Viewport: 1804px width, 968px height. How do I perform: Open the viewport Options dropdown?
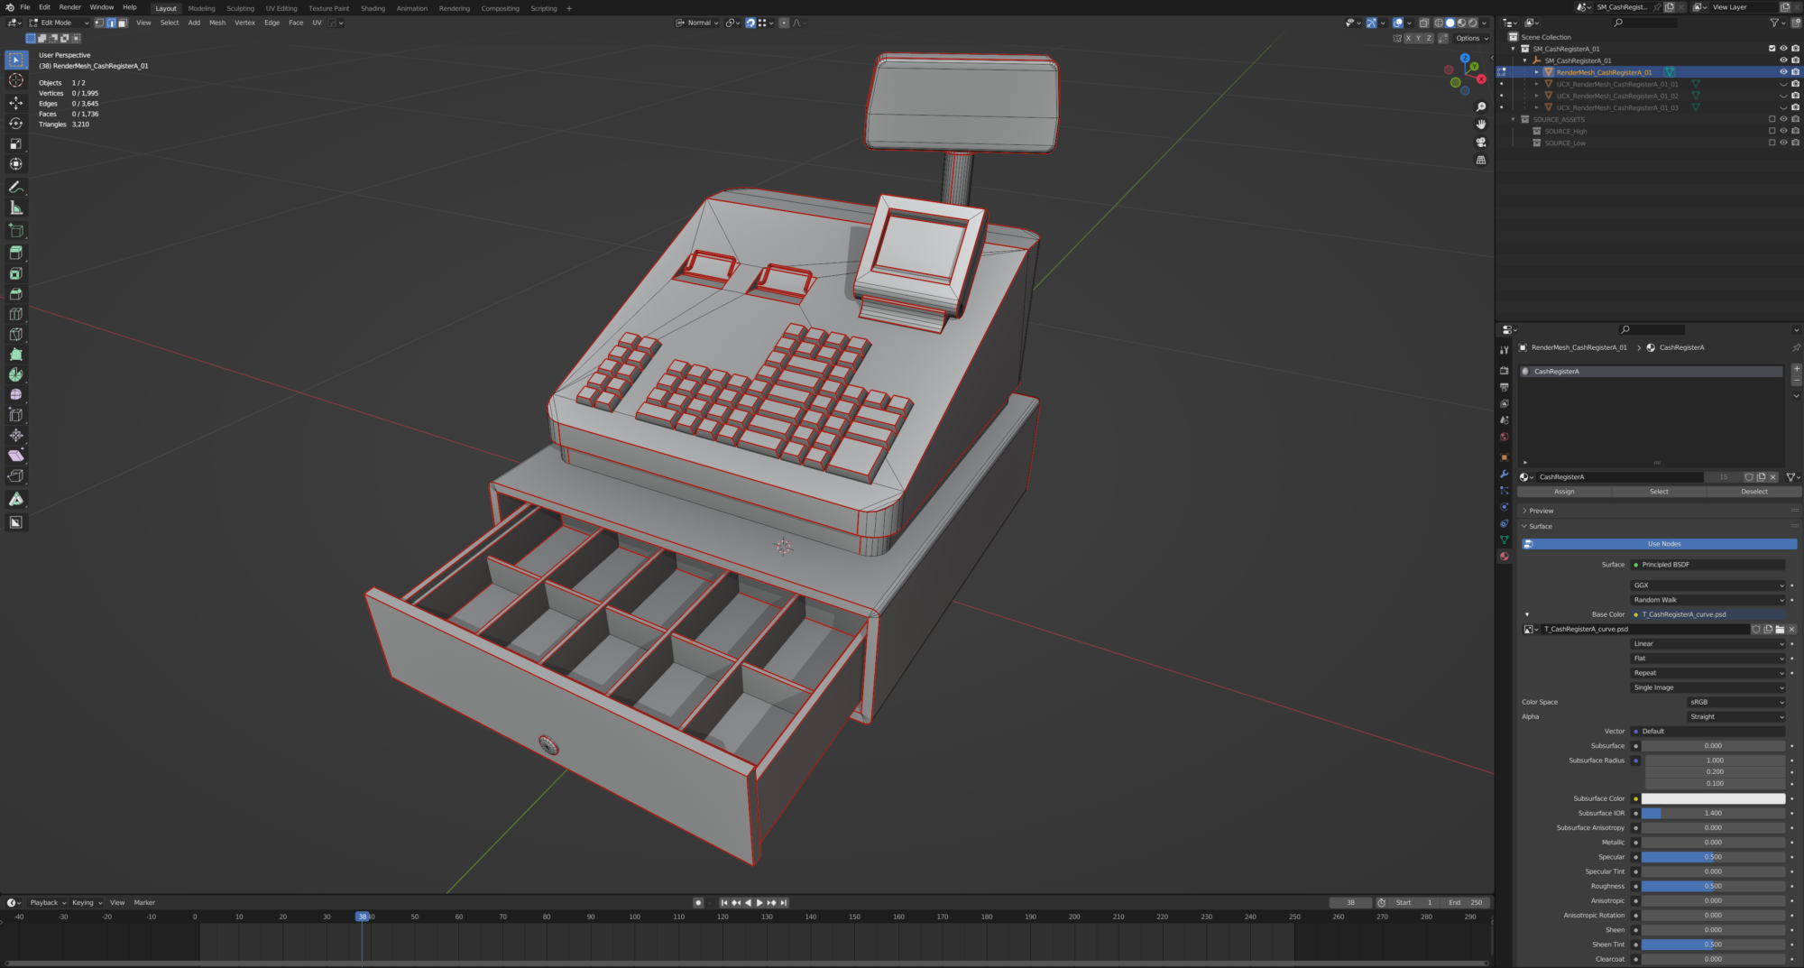(x=1472, y=38)
